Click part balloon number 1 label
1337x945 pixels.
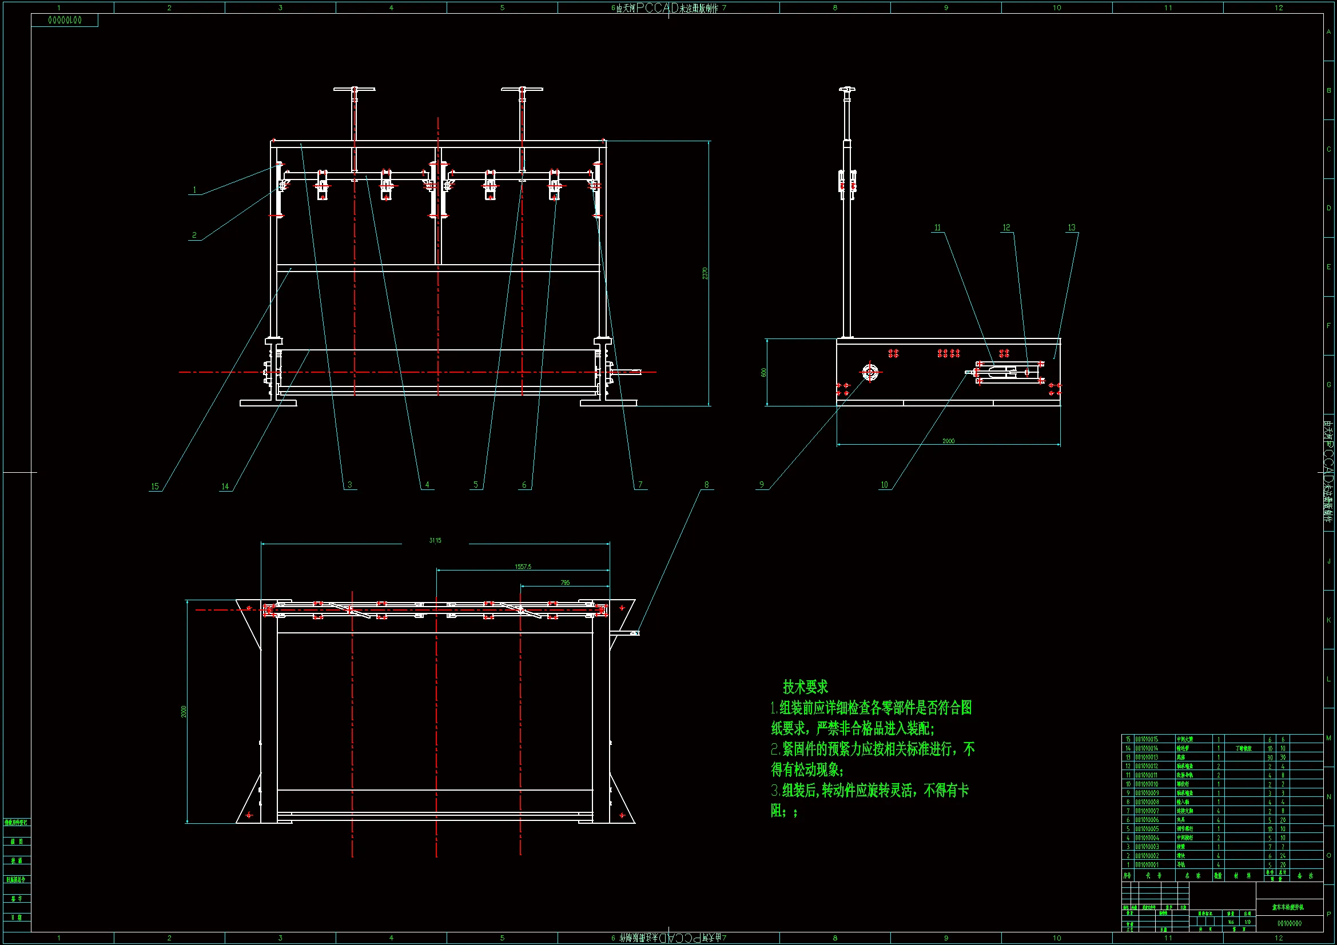tap(194, 190)
